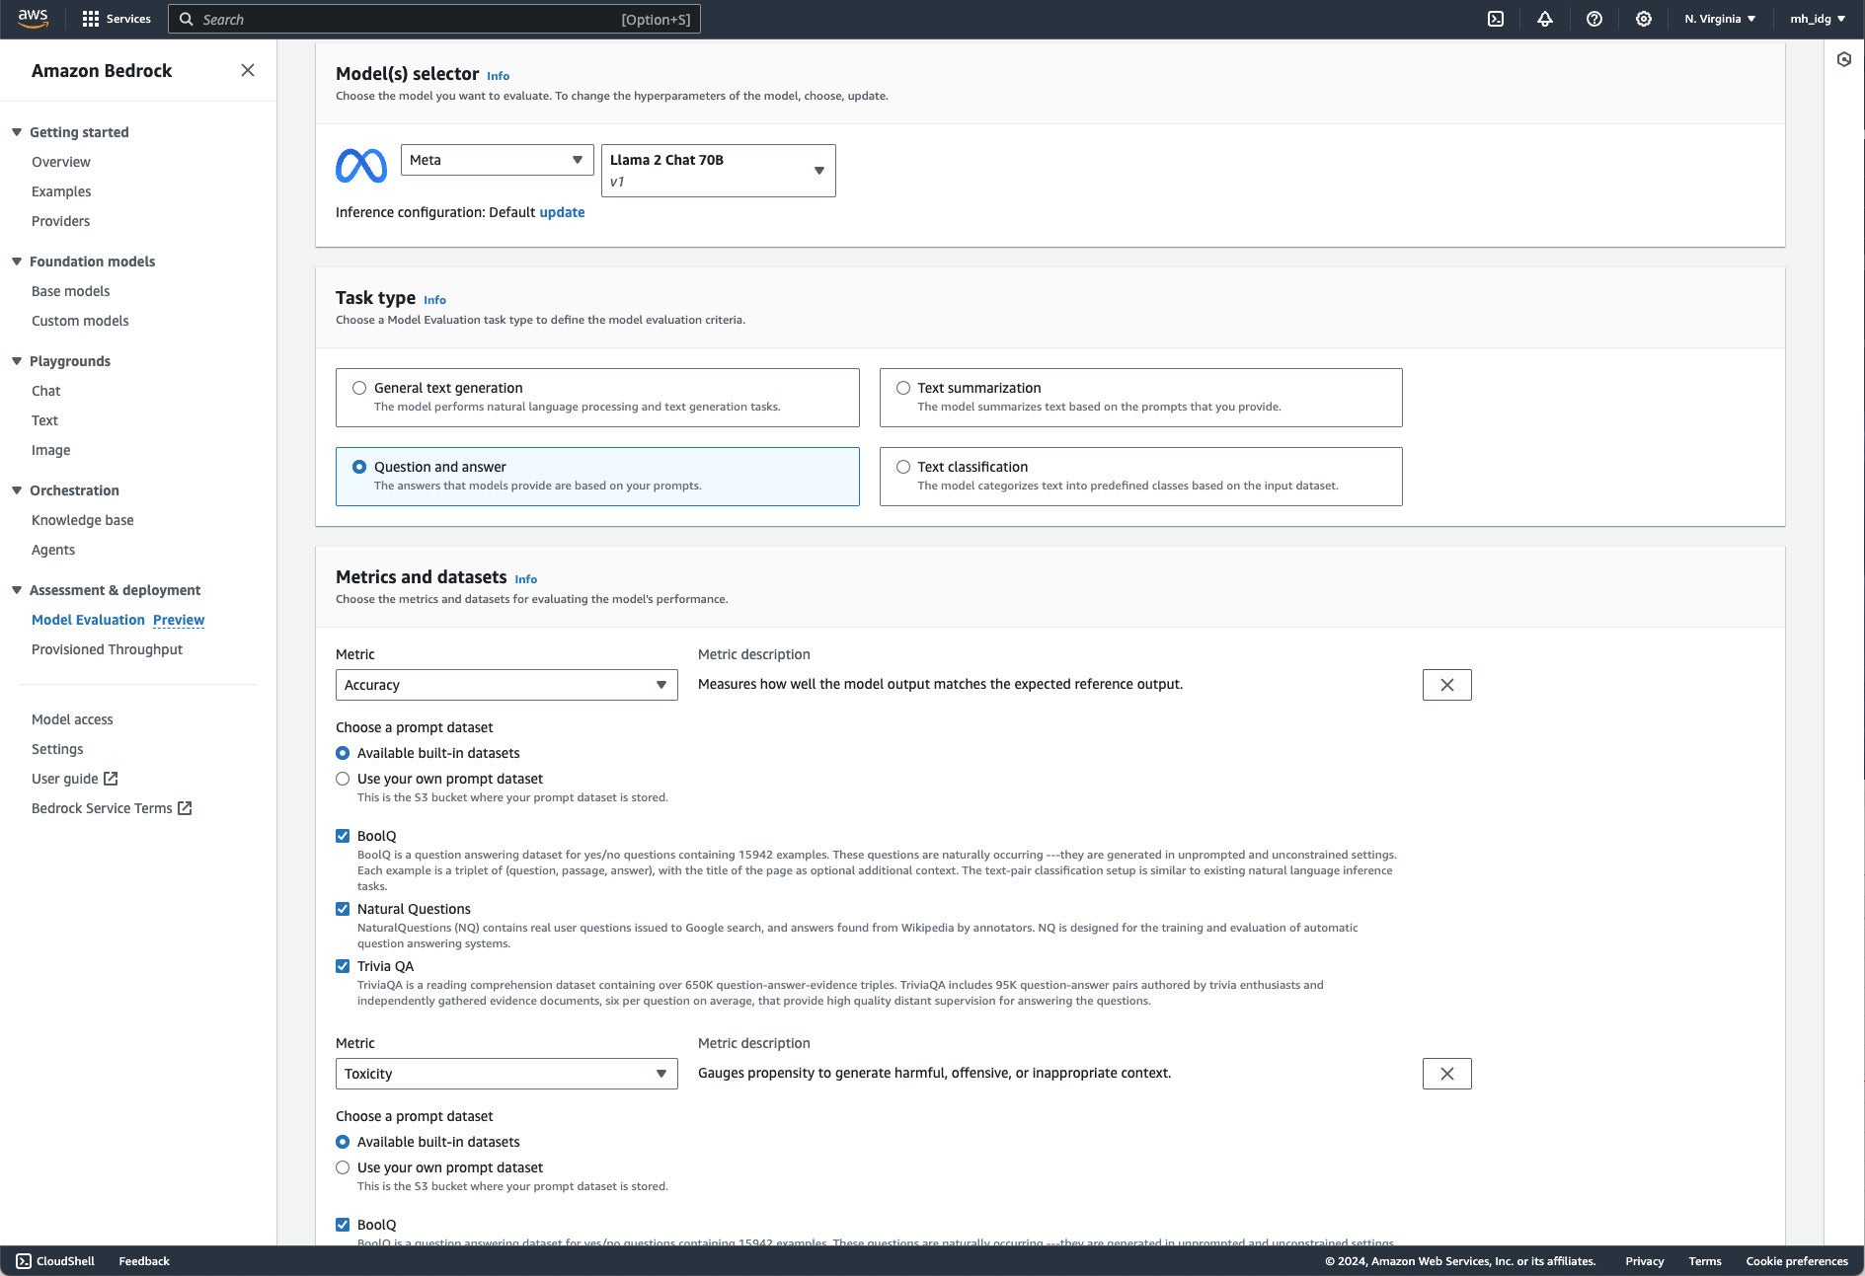The image size is (1865, 1276).
Task: Choose Available built-in datasets for Toxicity
Action: point(343,1142)
